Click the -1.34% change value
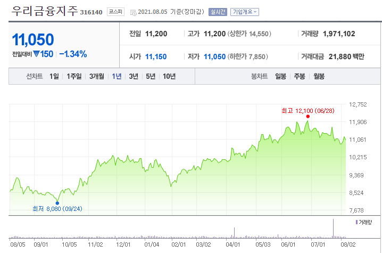This screenshot has width=382, height=253. click(73, 54)
